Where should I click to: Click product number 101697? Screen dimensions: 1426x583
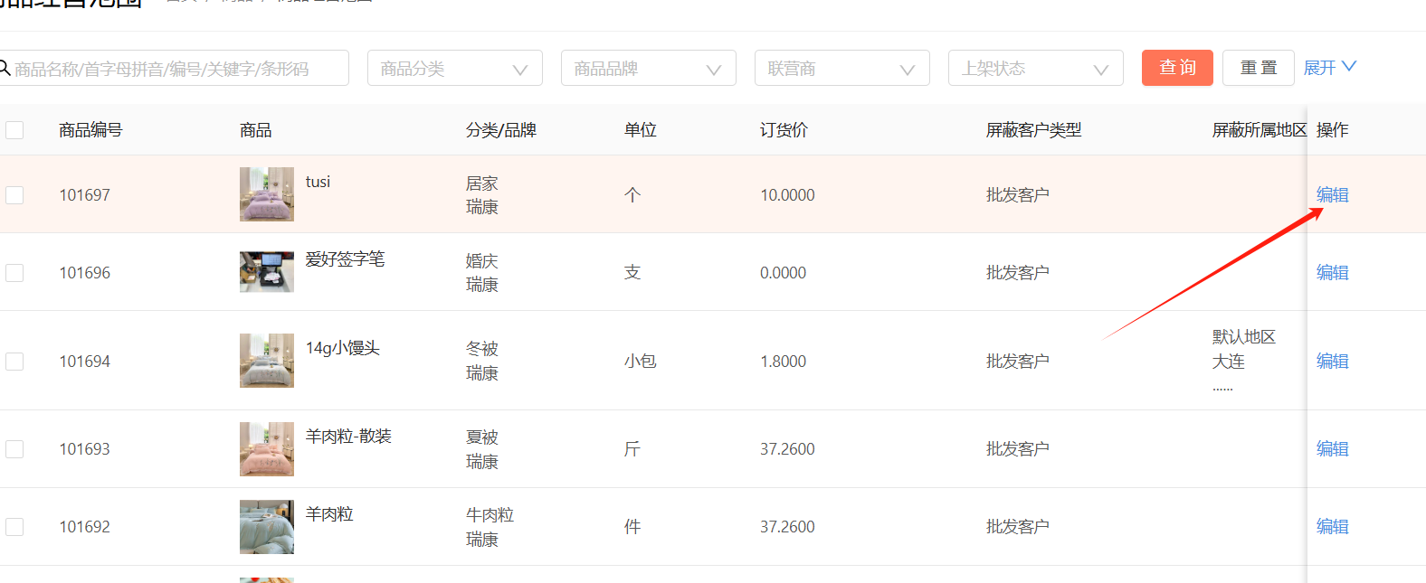[x=84, y=195]
